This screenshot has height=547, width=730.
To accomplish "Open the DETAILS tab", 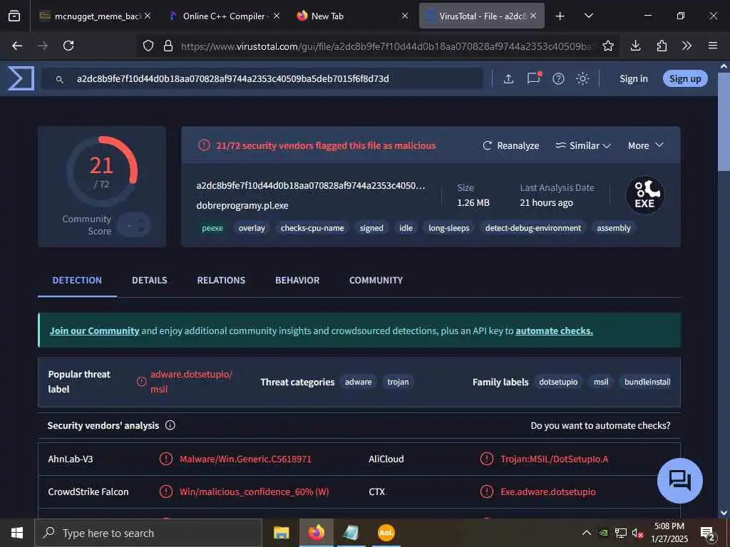I will (x=150, y=281).
